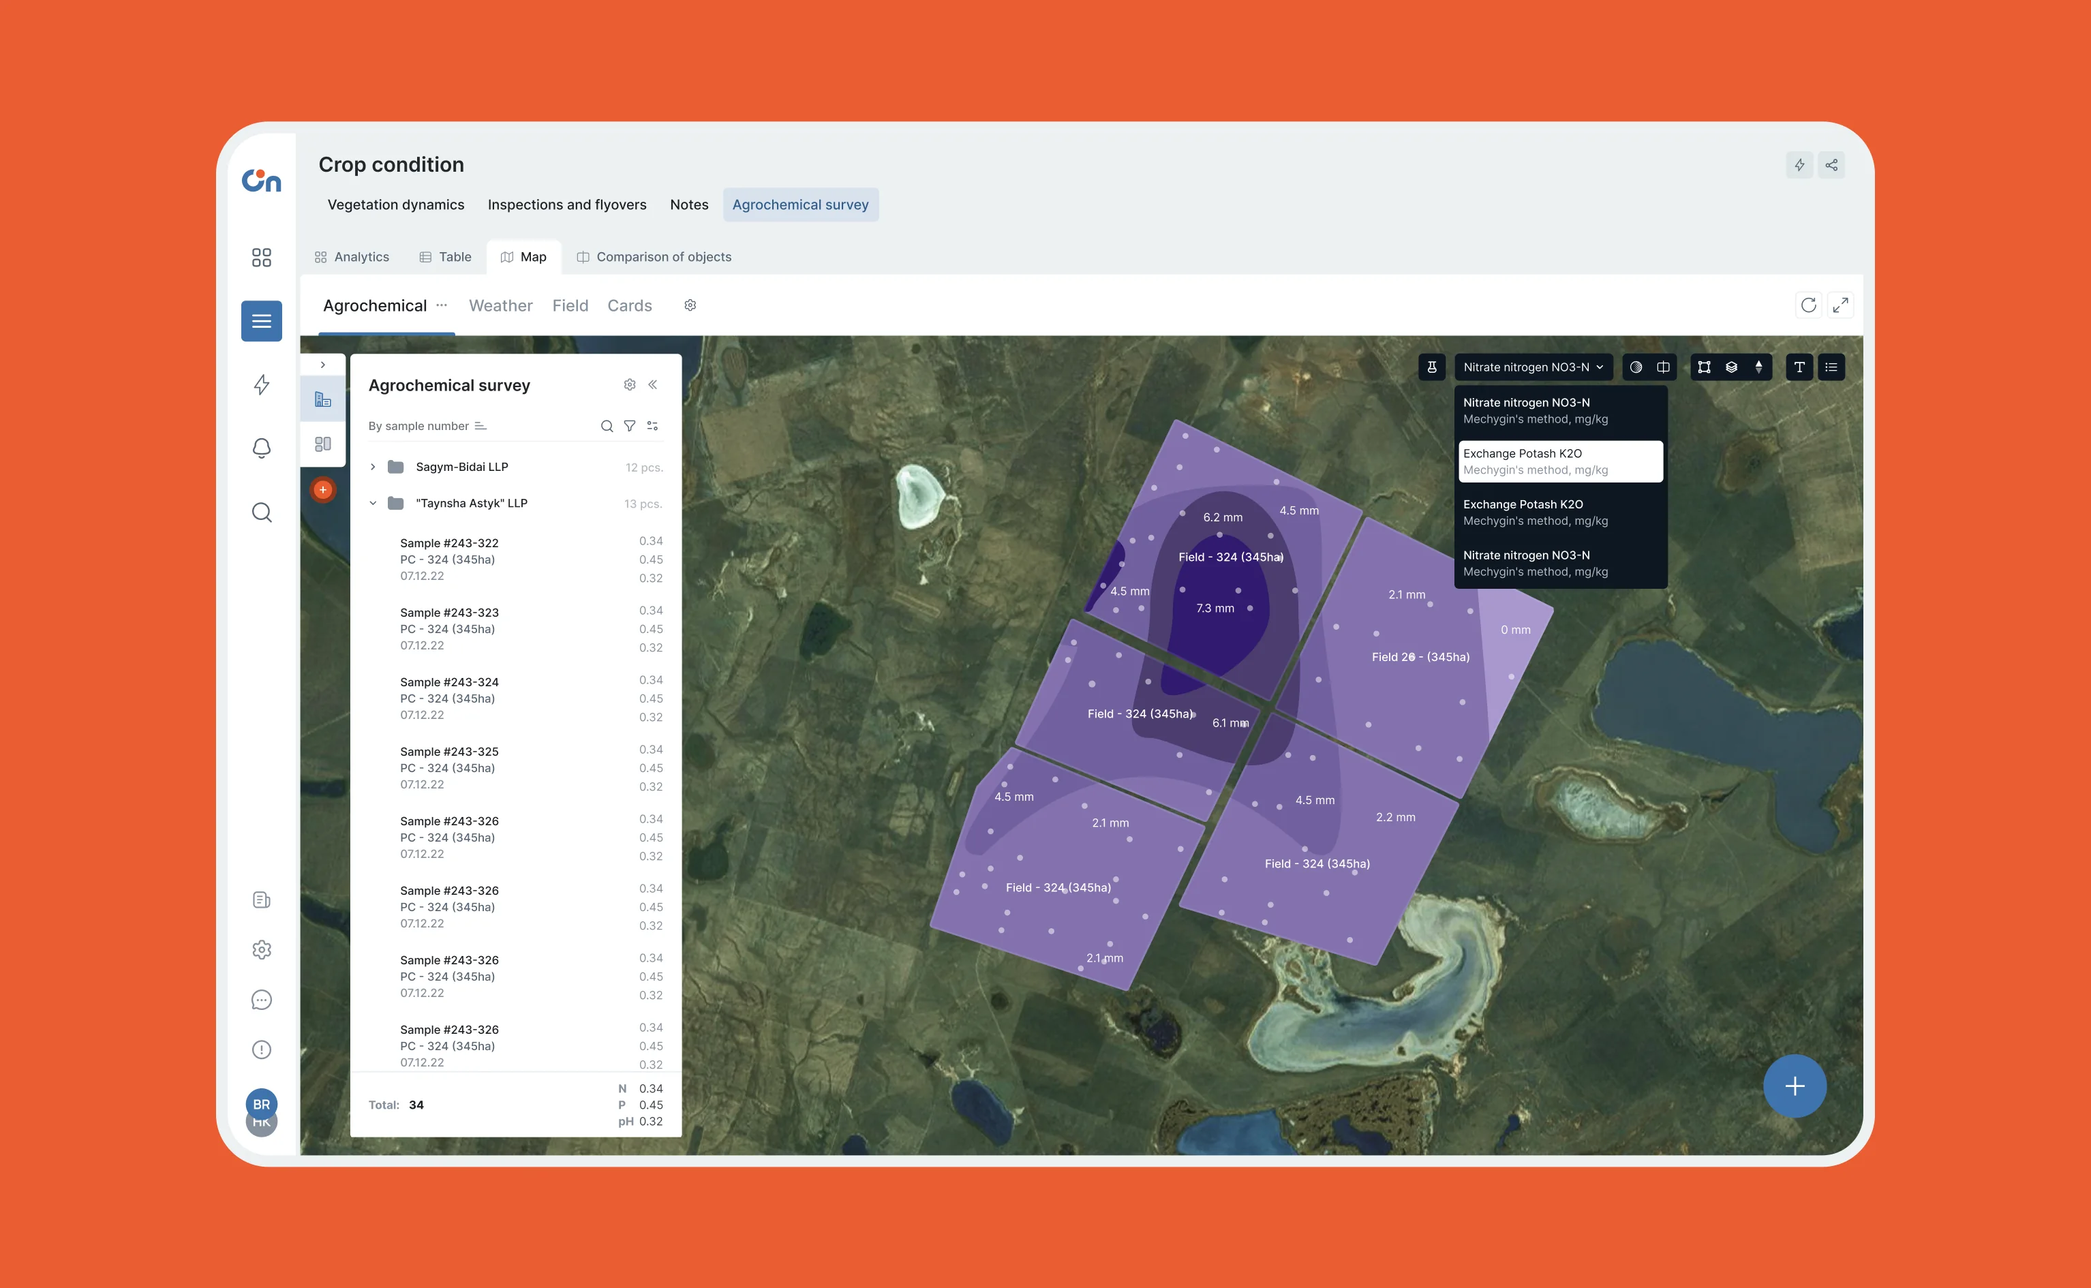
Task: Open the Nitrate nitrogen NO3-N dropdown
Action: point(1533,367)
